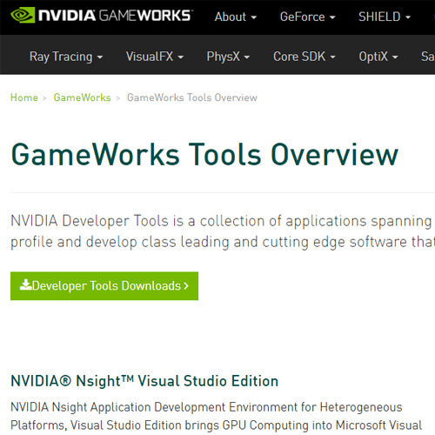Click the Developer Tools Downloads button
The height and width of the screenshot is (435, 435).
(104, 286)
